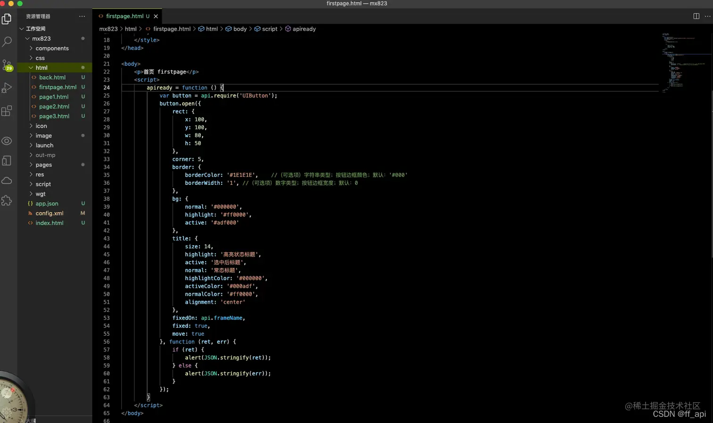This screenshot has width=713, height=423.
Task: Close the firstpage.html tab
Action: tap(156, 17)
